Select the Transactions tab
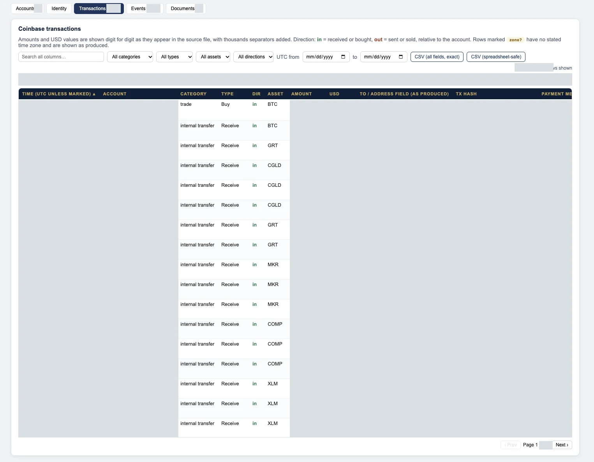This screenshot has height=462, width=594. point(99,9)
